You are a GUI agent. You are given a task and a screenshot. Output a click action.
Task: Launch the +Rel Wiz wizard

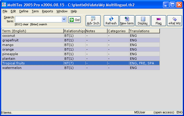pos(175,21)
